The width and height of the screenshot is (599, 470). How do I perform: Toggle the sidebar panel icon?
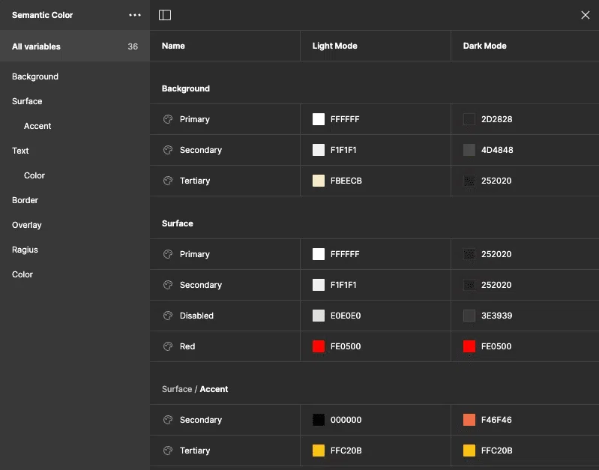point(165,15)
